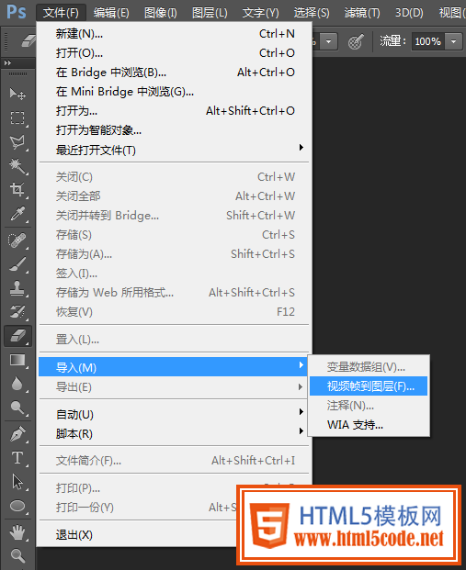Select the Hand tool
The image size is (466, 570).
17,533
